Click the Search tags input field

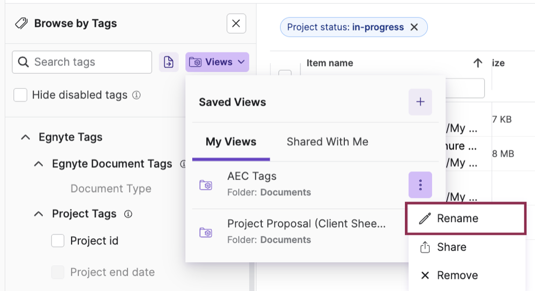tap(82, 62)
